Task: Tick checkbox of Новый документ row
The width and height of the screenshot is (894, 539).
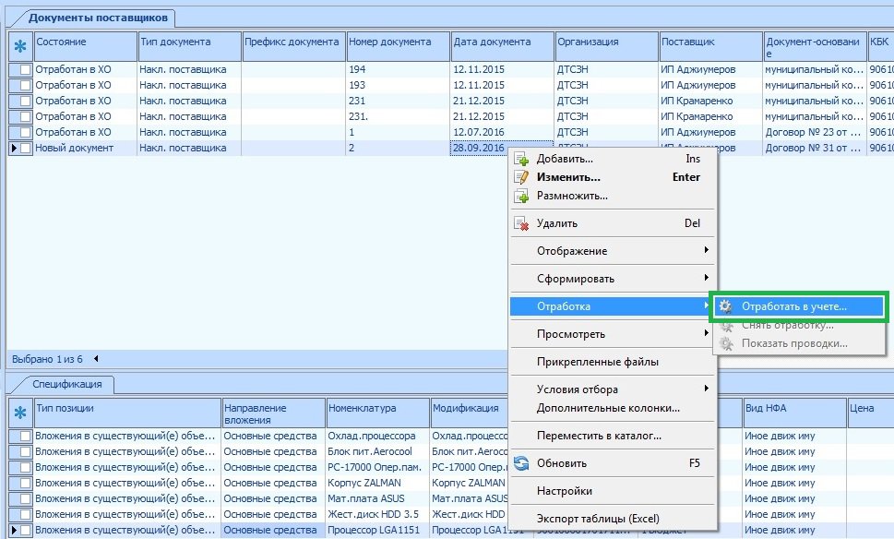Action: coord(25,148)
